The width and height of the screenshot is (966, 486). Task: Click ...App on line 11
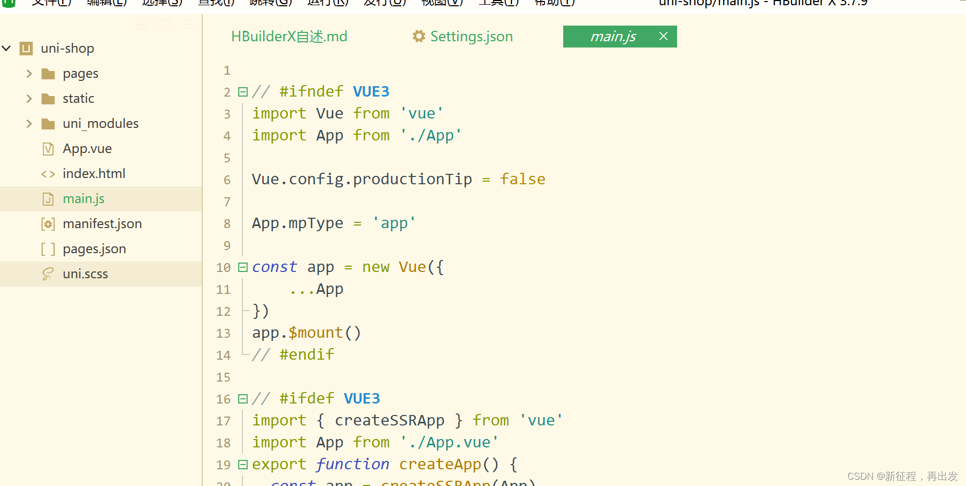[317, 289]
